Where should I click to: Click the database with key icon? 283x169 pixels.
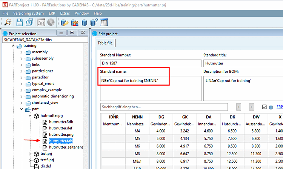pyautogui.click(x=65, y=23)
